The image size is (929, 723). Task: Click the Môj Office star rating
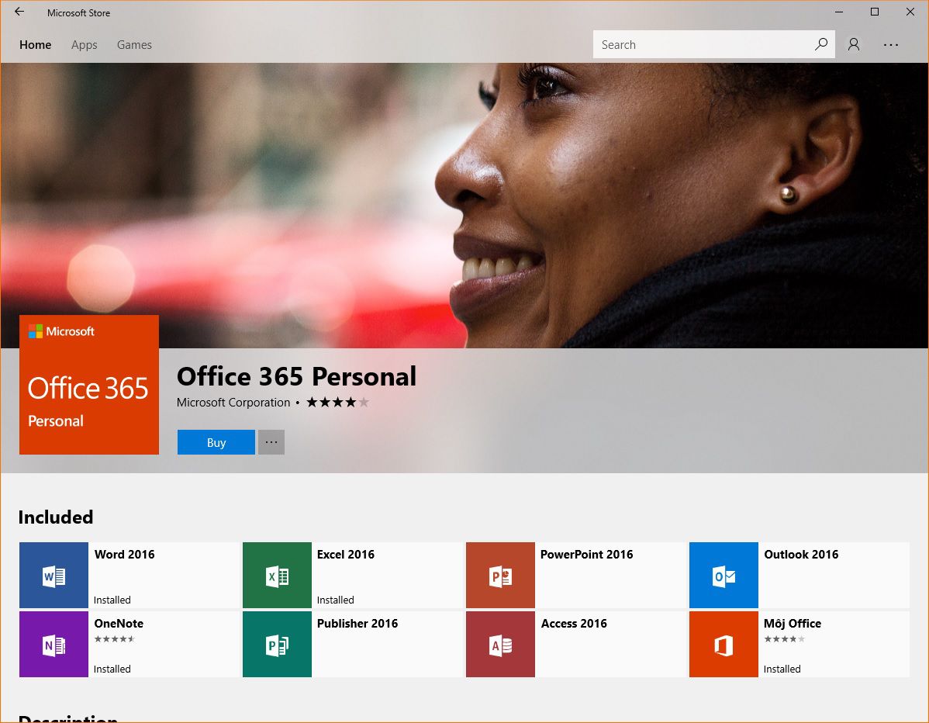click(785, 639)
